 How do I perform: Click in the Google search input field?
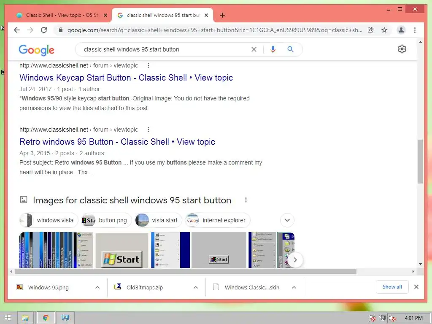pyautogui.click(x=165, y=49)
